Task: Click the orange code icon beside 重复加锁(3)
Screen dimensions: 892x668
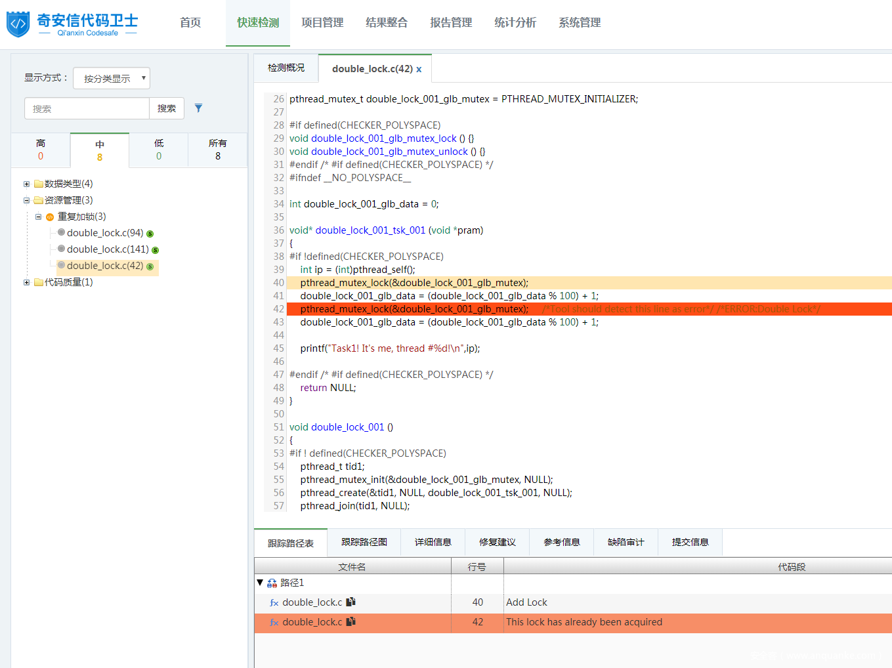Action: (x=50, y=217)
